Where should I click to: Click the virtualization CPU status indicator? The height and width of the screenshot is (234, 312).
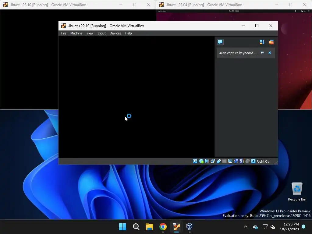[242, 161]
